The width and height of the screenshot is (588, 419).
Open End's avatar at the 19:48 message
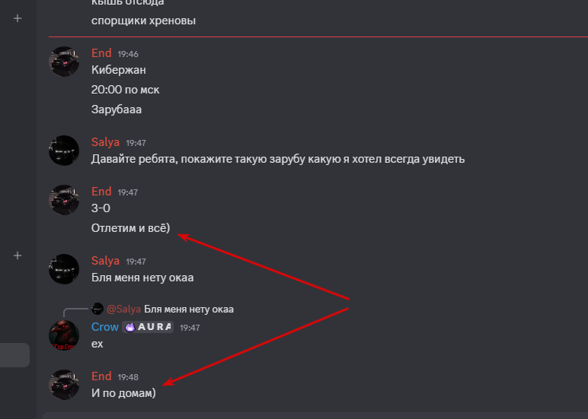click(x=64, y=385)
